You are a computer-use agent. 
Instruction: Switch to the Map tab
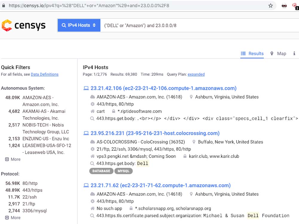pyautogui.click(x=278, y=54)
